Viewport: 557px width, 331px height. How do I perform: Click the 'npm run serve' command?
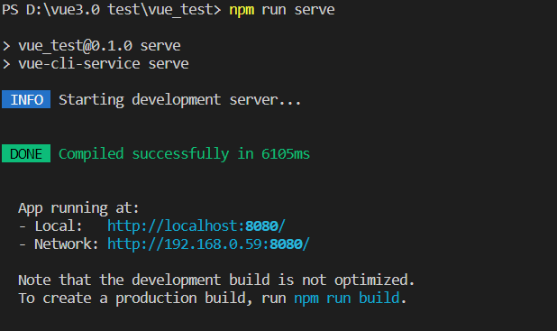point(282,10)
